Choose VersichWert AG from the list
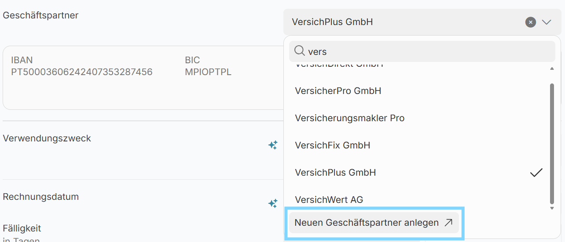This screenshot has height=242, width=565. tap(329, 200)
